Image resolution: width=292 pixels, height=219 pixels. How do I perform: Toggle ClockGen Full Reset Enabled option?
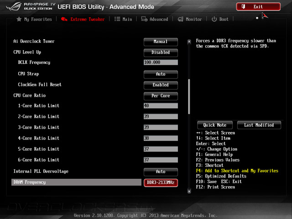161,85
